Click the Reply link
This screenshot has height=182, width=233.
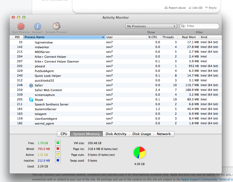click(x=213, y=8)
